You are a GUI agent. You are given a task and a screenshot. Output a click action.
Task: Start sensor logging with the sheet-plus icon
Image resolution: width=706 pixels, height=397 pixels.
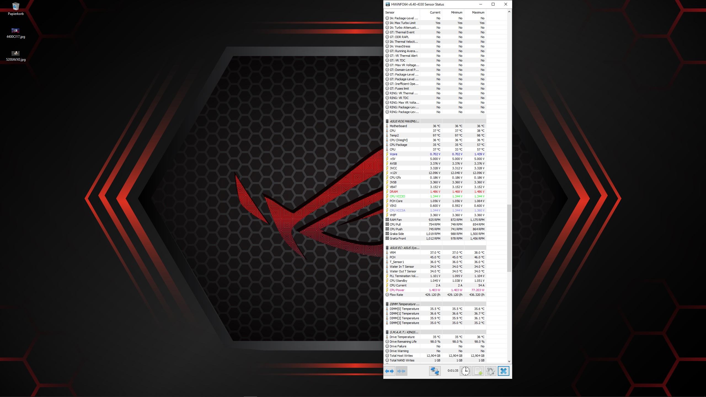tap(478, 371)
